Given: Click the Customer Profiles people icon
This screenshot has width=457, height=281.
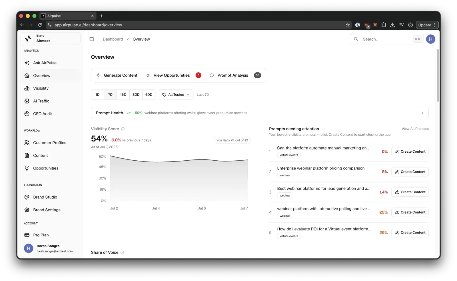Looking at the screenshot, I should pyautogui.click(x=27, y=143).
